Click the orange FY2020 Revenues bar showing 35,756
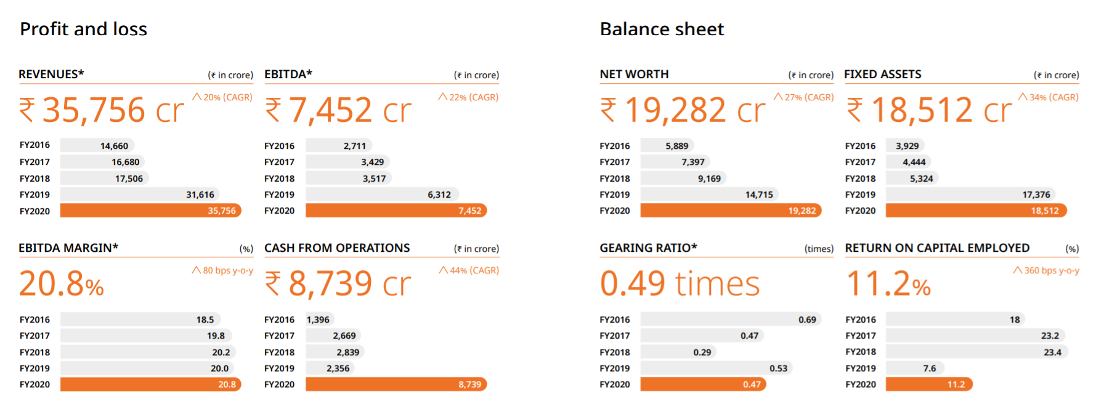The height and width of the screenshot is (418, 1096). point(150,211)
